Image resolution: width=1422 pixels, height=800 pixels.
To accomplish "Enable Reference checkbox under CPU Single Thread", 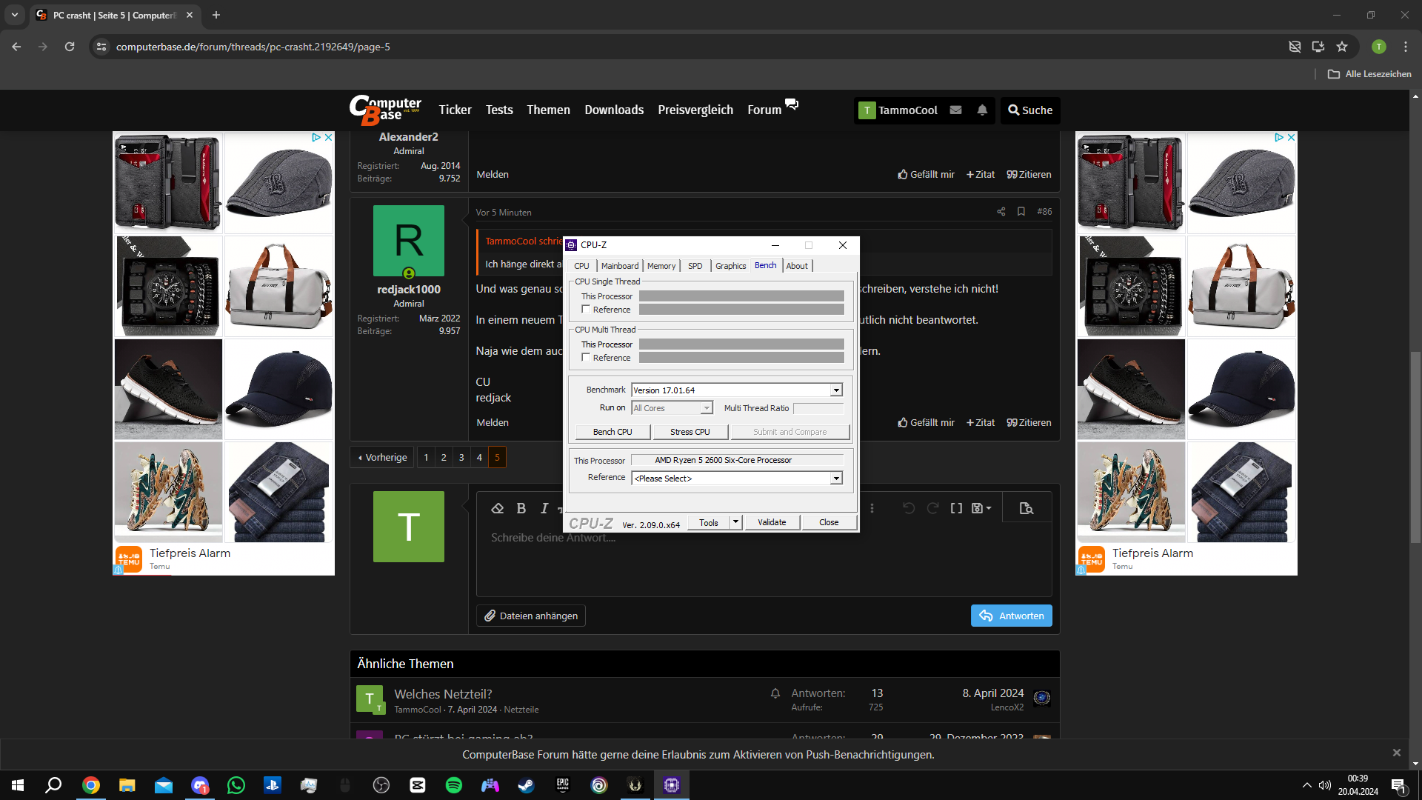I will tap(586, 310).
